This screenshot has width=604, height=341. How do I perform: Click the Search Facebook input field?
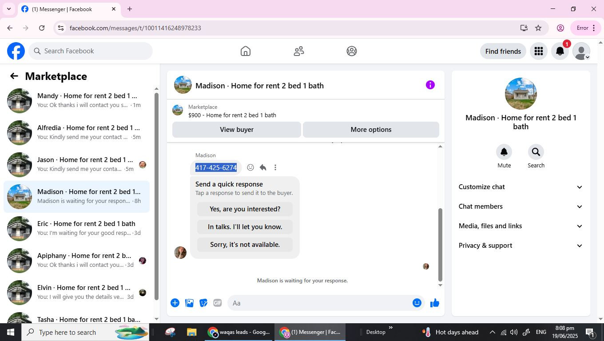91,51
